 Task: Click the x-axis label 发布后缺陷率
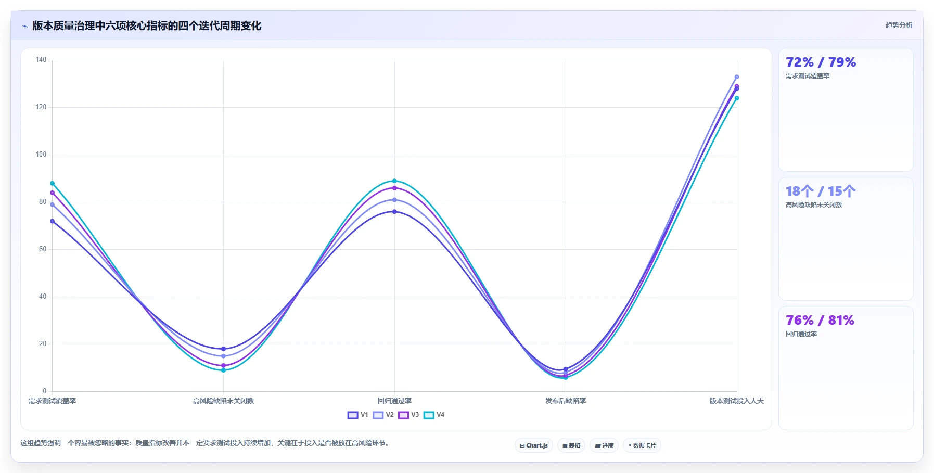click(x=566, y=401)
